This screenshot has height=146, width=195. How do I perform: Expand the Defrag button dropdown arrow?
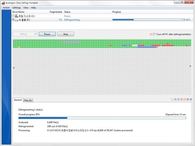(x=35, y=34)
